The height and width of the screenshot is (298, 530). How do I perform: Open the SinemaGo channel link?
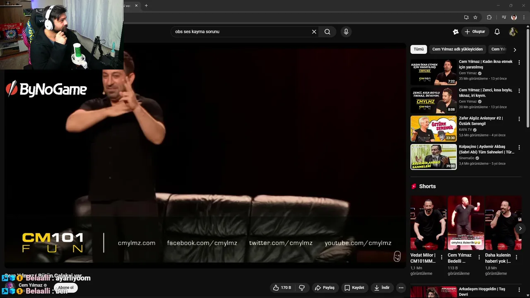467,158
